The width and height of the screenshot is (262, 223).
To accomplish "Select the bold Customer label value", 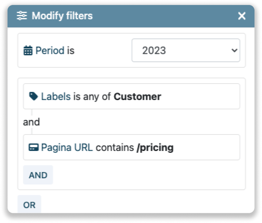I will (x=137, y=96).
